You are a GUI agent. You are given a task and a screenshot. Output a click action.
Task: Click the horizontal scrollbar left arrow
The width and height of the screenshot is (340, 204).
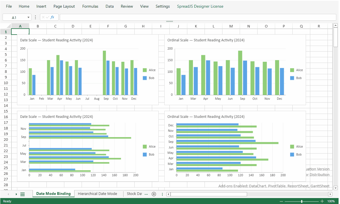pos(168,194)
